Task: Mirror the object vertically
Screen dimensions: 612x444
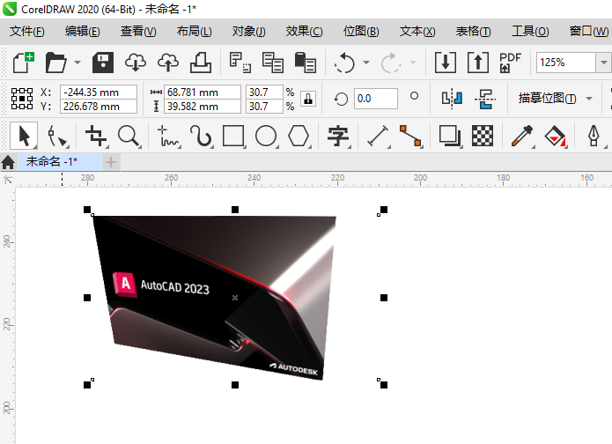Action: (485, 99)
